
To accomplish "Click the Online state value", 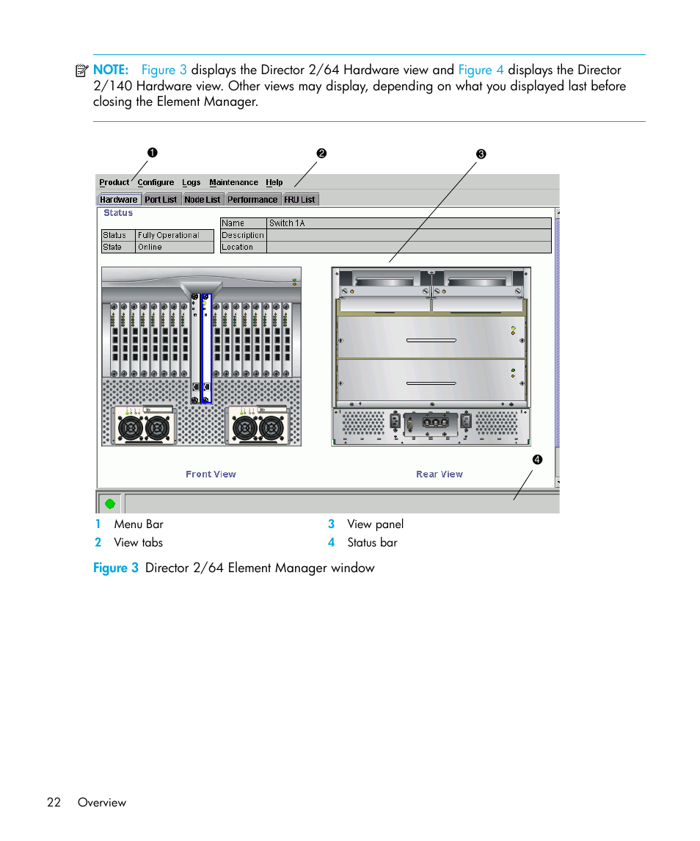I will (174, 247).
